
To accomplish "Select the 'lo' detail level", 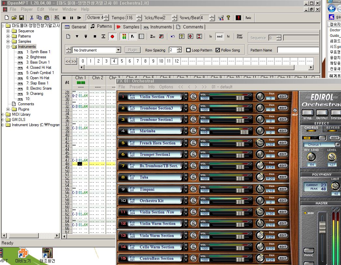I will (210, 36).
